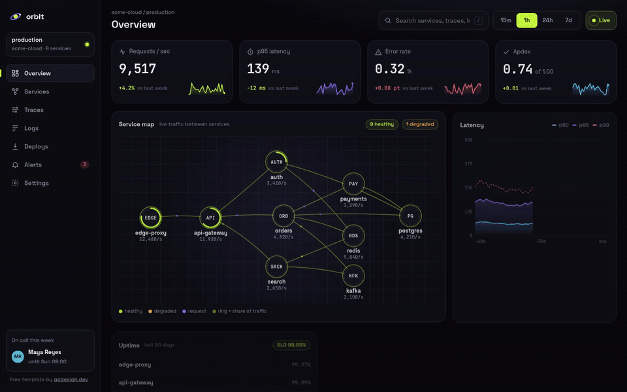Select the RDS redis node
Image resolution: width=627 pixels, height=392 pixels.
pyautogui.click(x=353, y=236)
